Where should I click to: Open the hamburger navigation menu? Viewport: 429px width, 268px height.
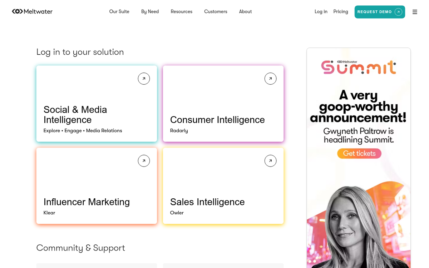coord(415,11)
